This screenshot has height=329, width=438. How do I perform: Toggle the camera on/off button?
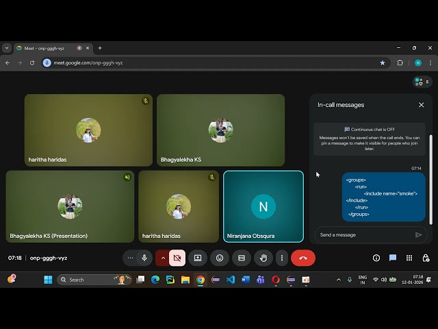pyautogui.click(x=177, y=258)
